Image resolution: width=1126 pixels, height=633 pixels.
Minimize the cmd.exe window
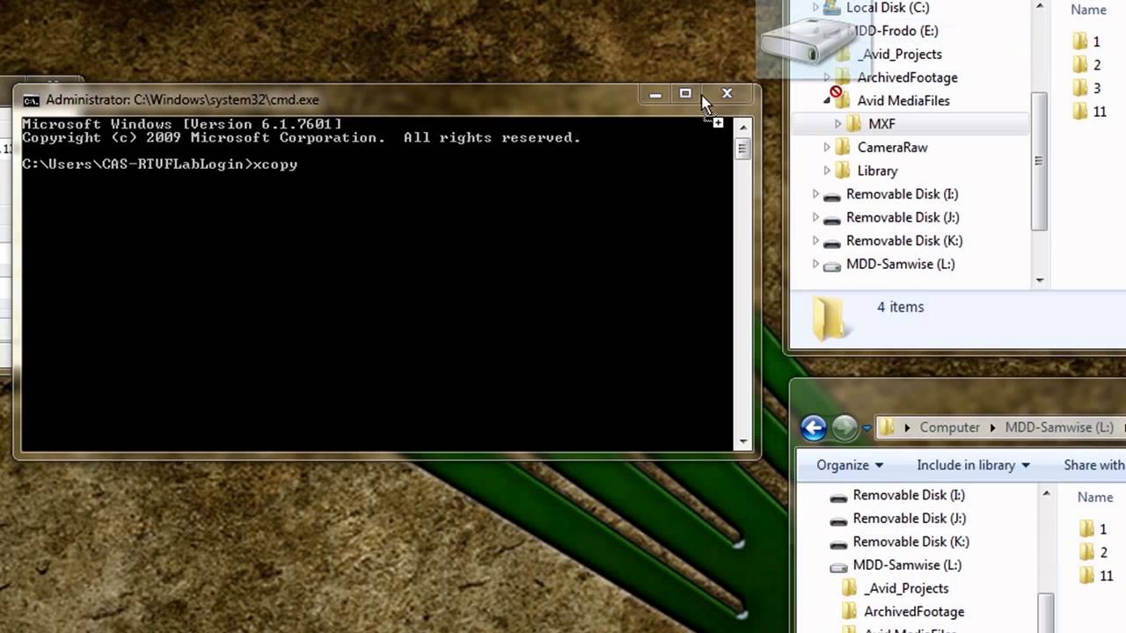point(655,93)
